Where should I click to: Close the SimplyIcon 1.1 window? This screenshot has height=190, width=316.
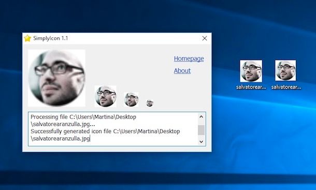[x=204, y=38]
